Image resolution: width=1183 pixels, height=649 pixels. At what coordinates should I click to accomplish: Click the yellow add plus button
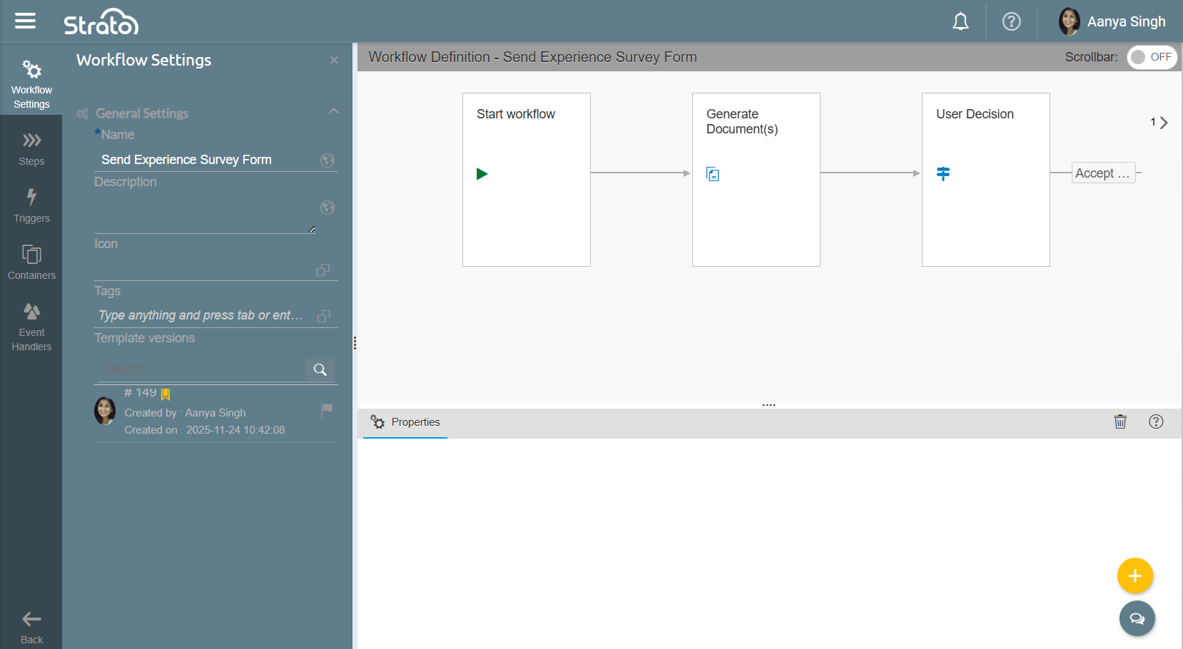coord(1134,576)
